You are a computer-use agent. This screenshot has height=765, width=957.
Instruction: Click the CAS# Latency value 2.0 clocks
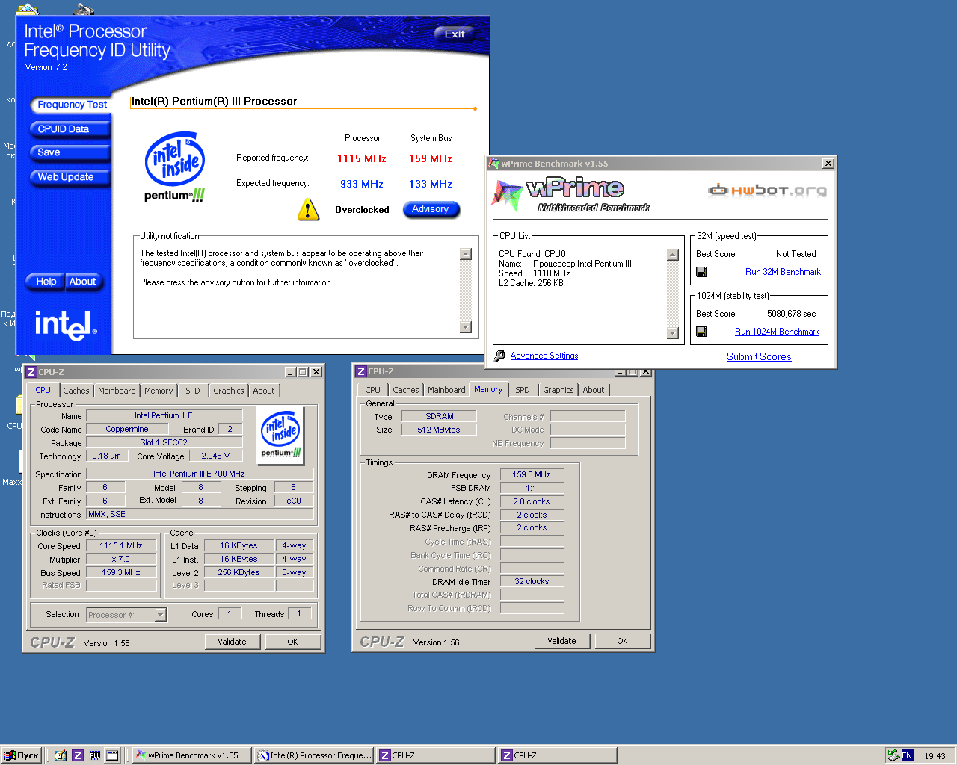pyautogui.click(x=532, y=501)
